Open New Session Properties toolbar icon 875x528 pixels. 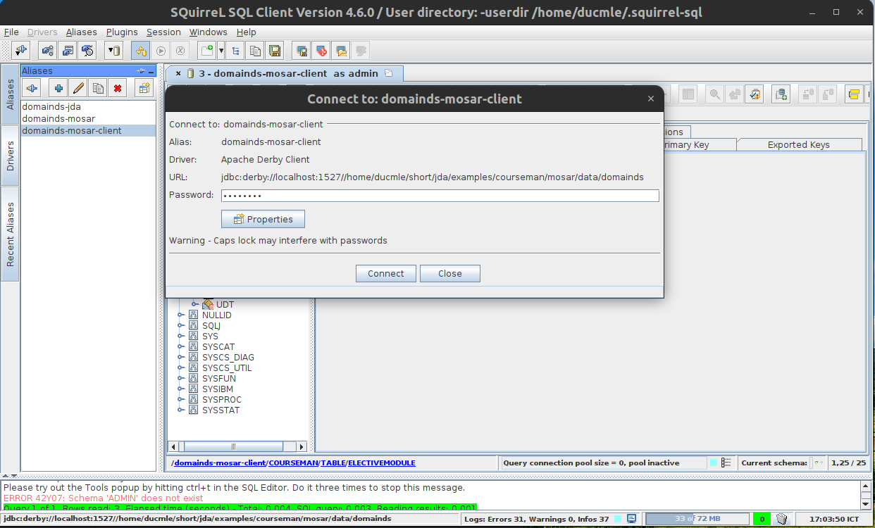click(68, 51)
